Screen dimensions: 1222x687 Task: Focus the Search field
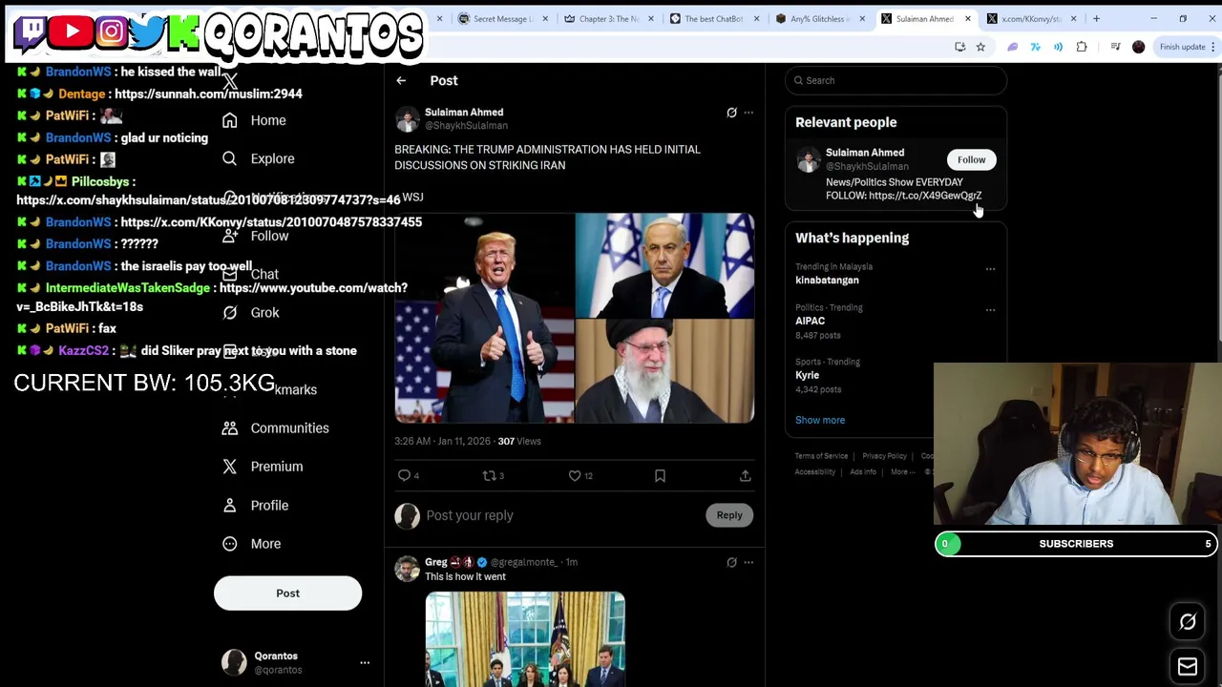895,80
